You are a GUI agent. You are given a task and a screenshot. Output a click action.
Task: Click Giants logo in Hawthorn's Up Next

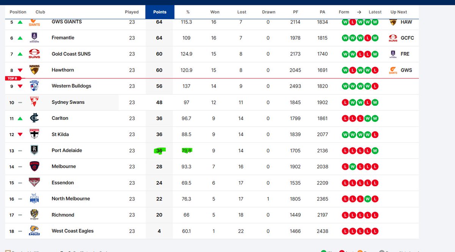[x=393, y=70]
